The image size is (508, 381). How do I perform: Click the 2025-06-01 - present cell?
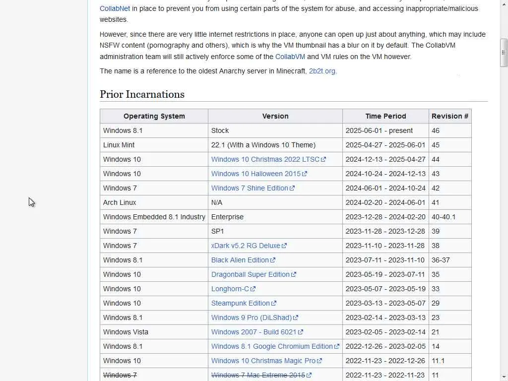385,130
